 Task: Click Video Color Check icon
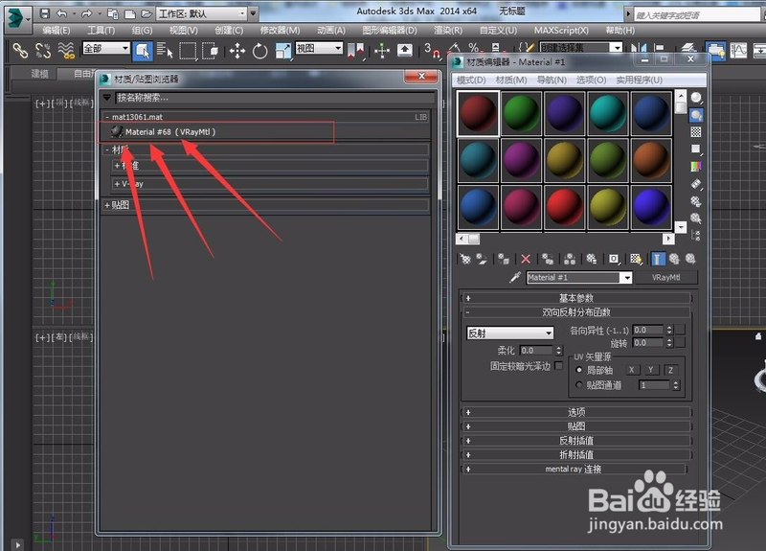point(696,167)
